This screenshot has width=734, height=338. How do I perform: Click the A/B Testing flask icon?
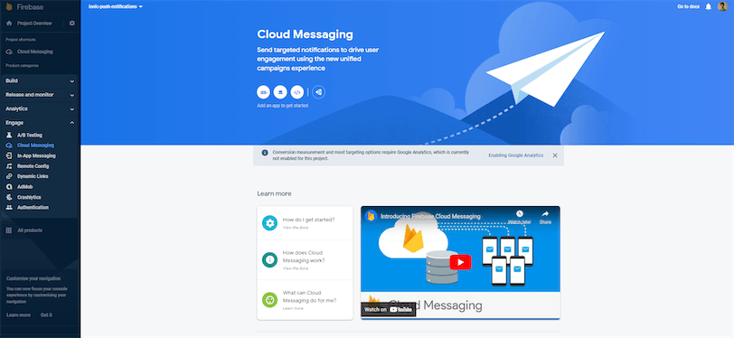point(9,135)
